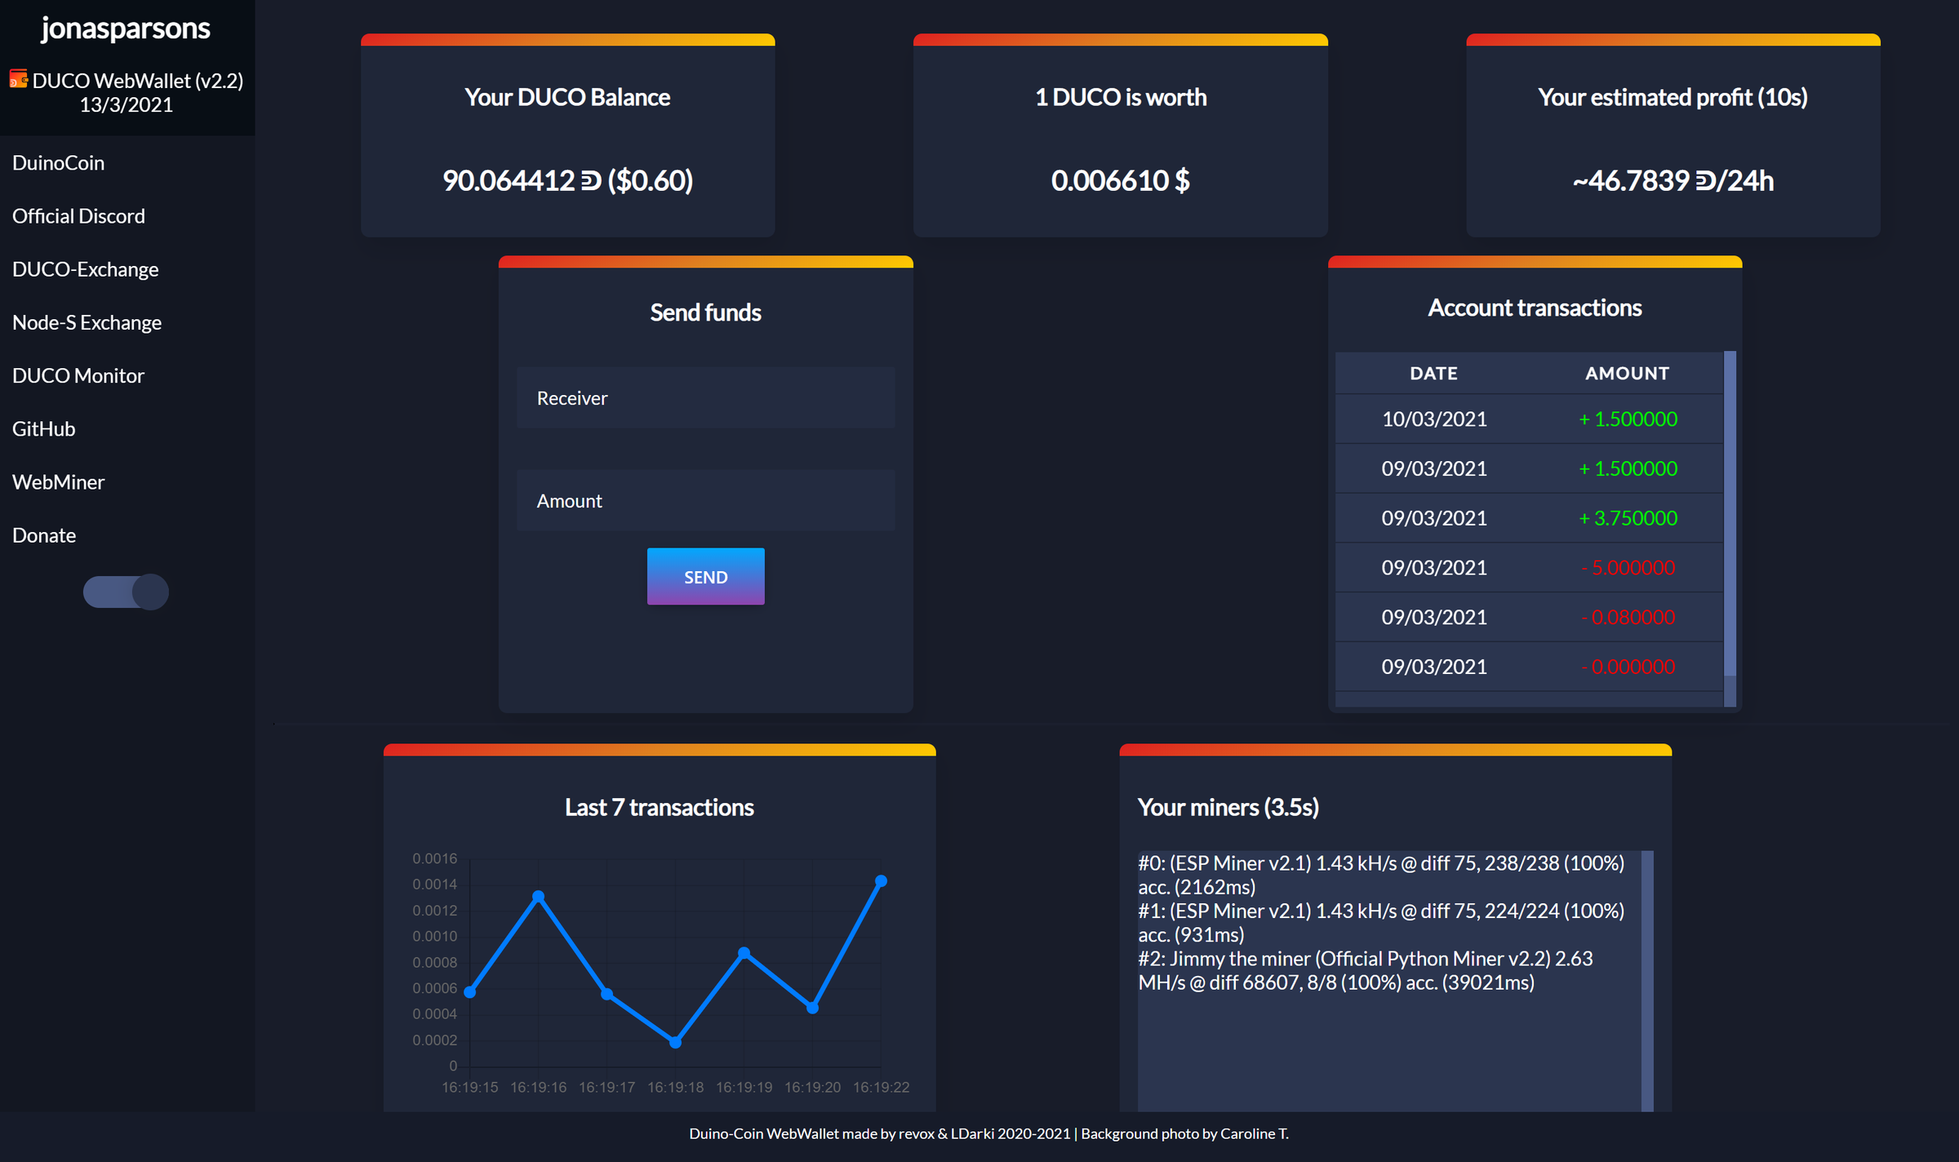Select the AMOUNT column header
This screenshot has height=1162, width=1959.
[x=1627, y=373]
